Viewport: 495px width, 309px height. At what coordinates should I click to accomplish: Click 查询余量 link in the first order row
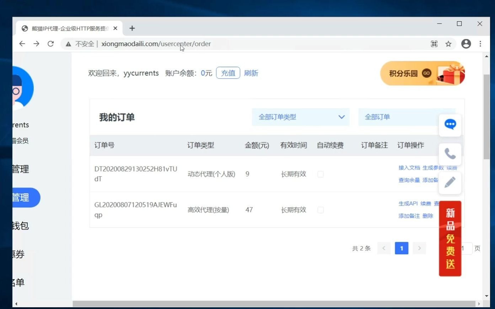pyautogui.click(x=409, y=180)
